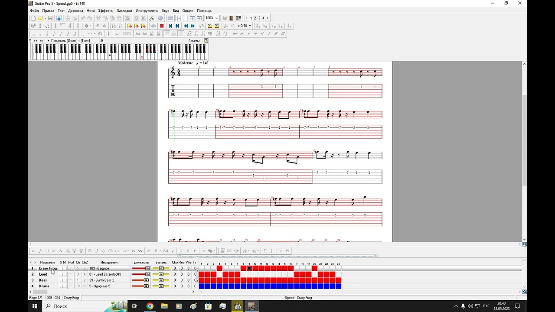Screen dimensions: 555x312
Task: Select the Bass track
Action: (43, 280)
